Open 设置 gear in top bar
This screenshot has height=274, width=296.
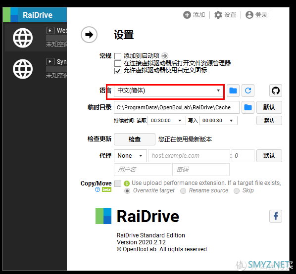pos(218,15)
